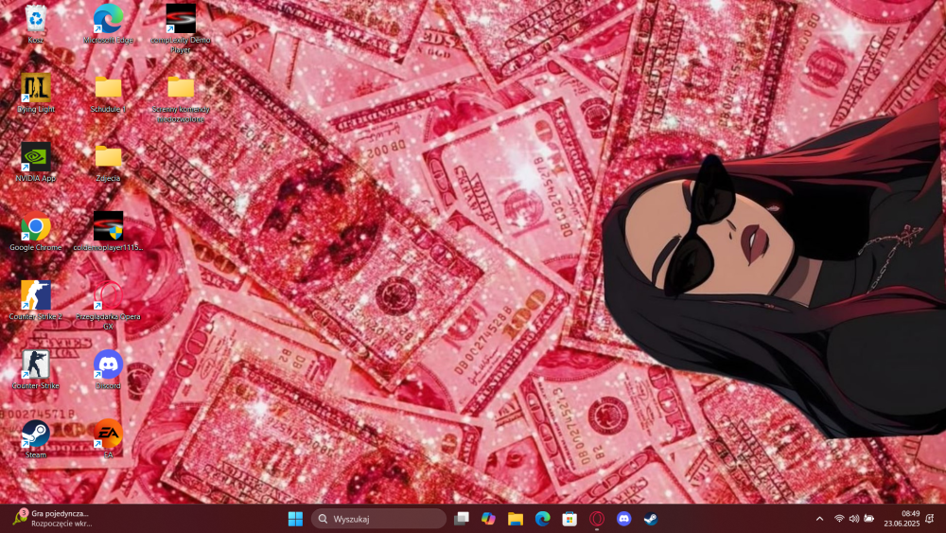Open the volume control in tray
The width and height of the screenshot is (946, 533).
point(853,519)
